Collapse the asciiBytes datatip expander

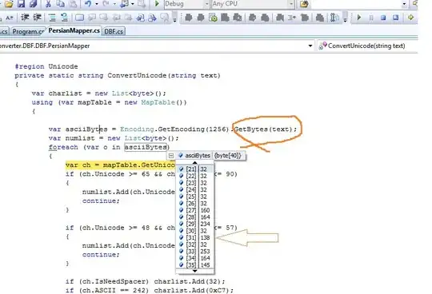point(171,156)
